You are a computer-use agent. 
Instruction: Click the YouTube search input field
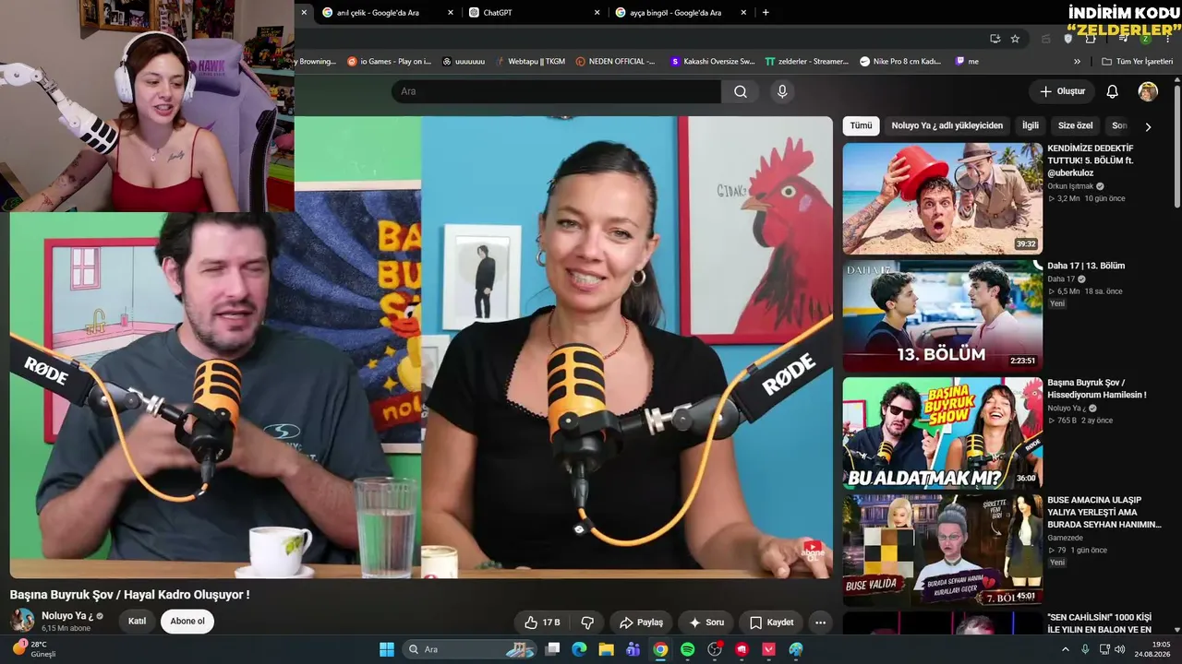(x=556, y=91)
